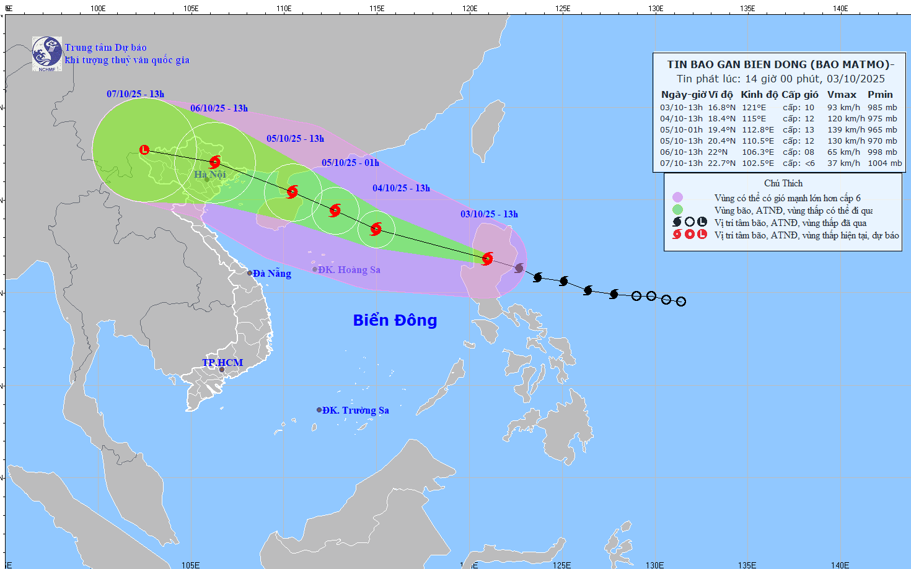Click the red storm icon forecast for 04/10/25 13h
911x569 pixels.
tap(376, 229)
